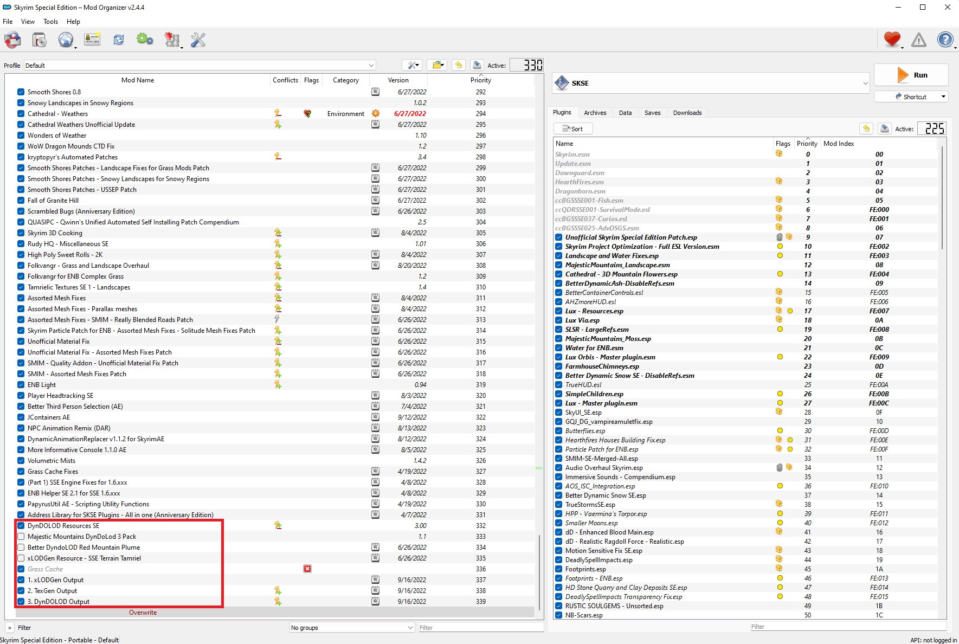
Task: Open the puzzle-piece tools plugin icon
Action: (172, 40)
